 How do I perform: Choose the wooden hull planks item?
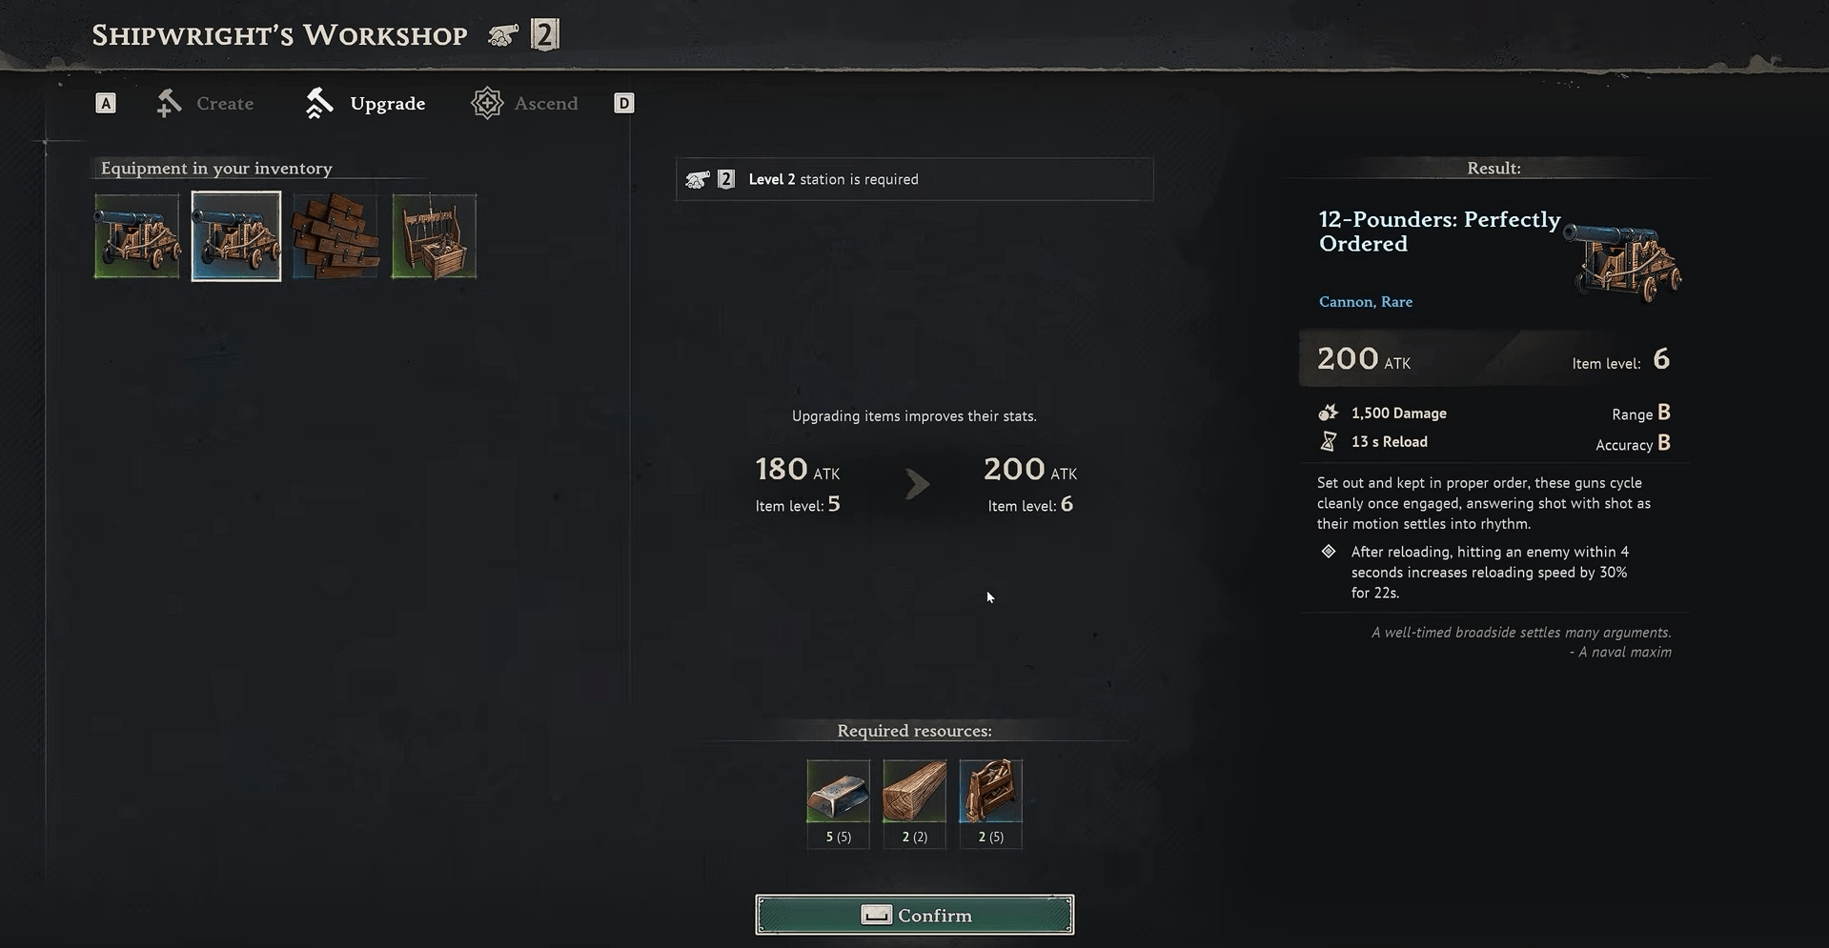(x=335, y=236)
